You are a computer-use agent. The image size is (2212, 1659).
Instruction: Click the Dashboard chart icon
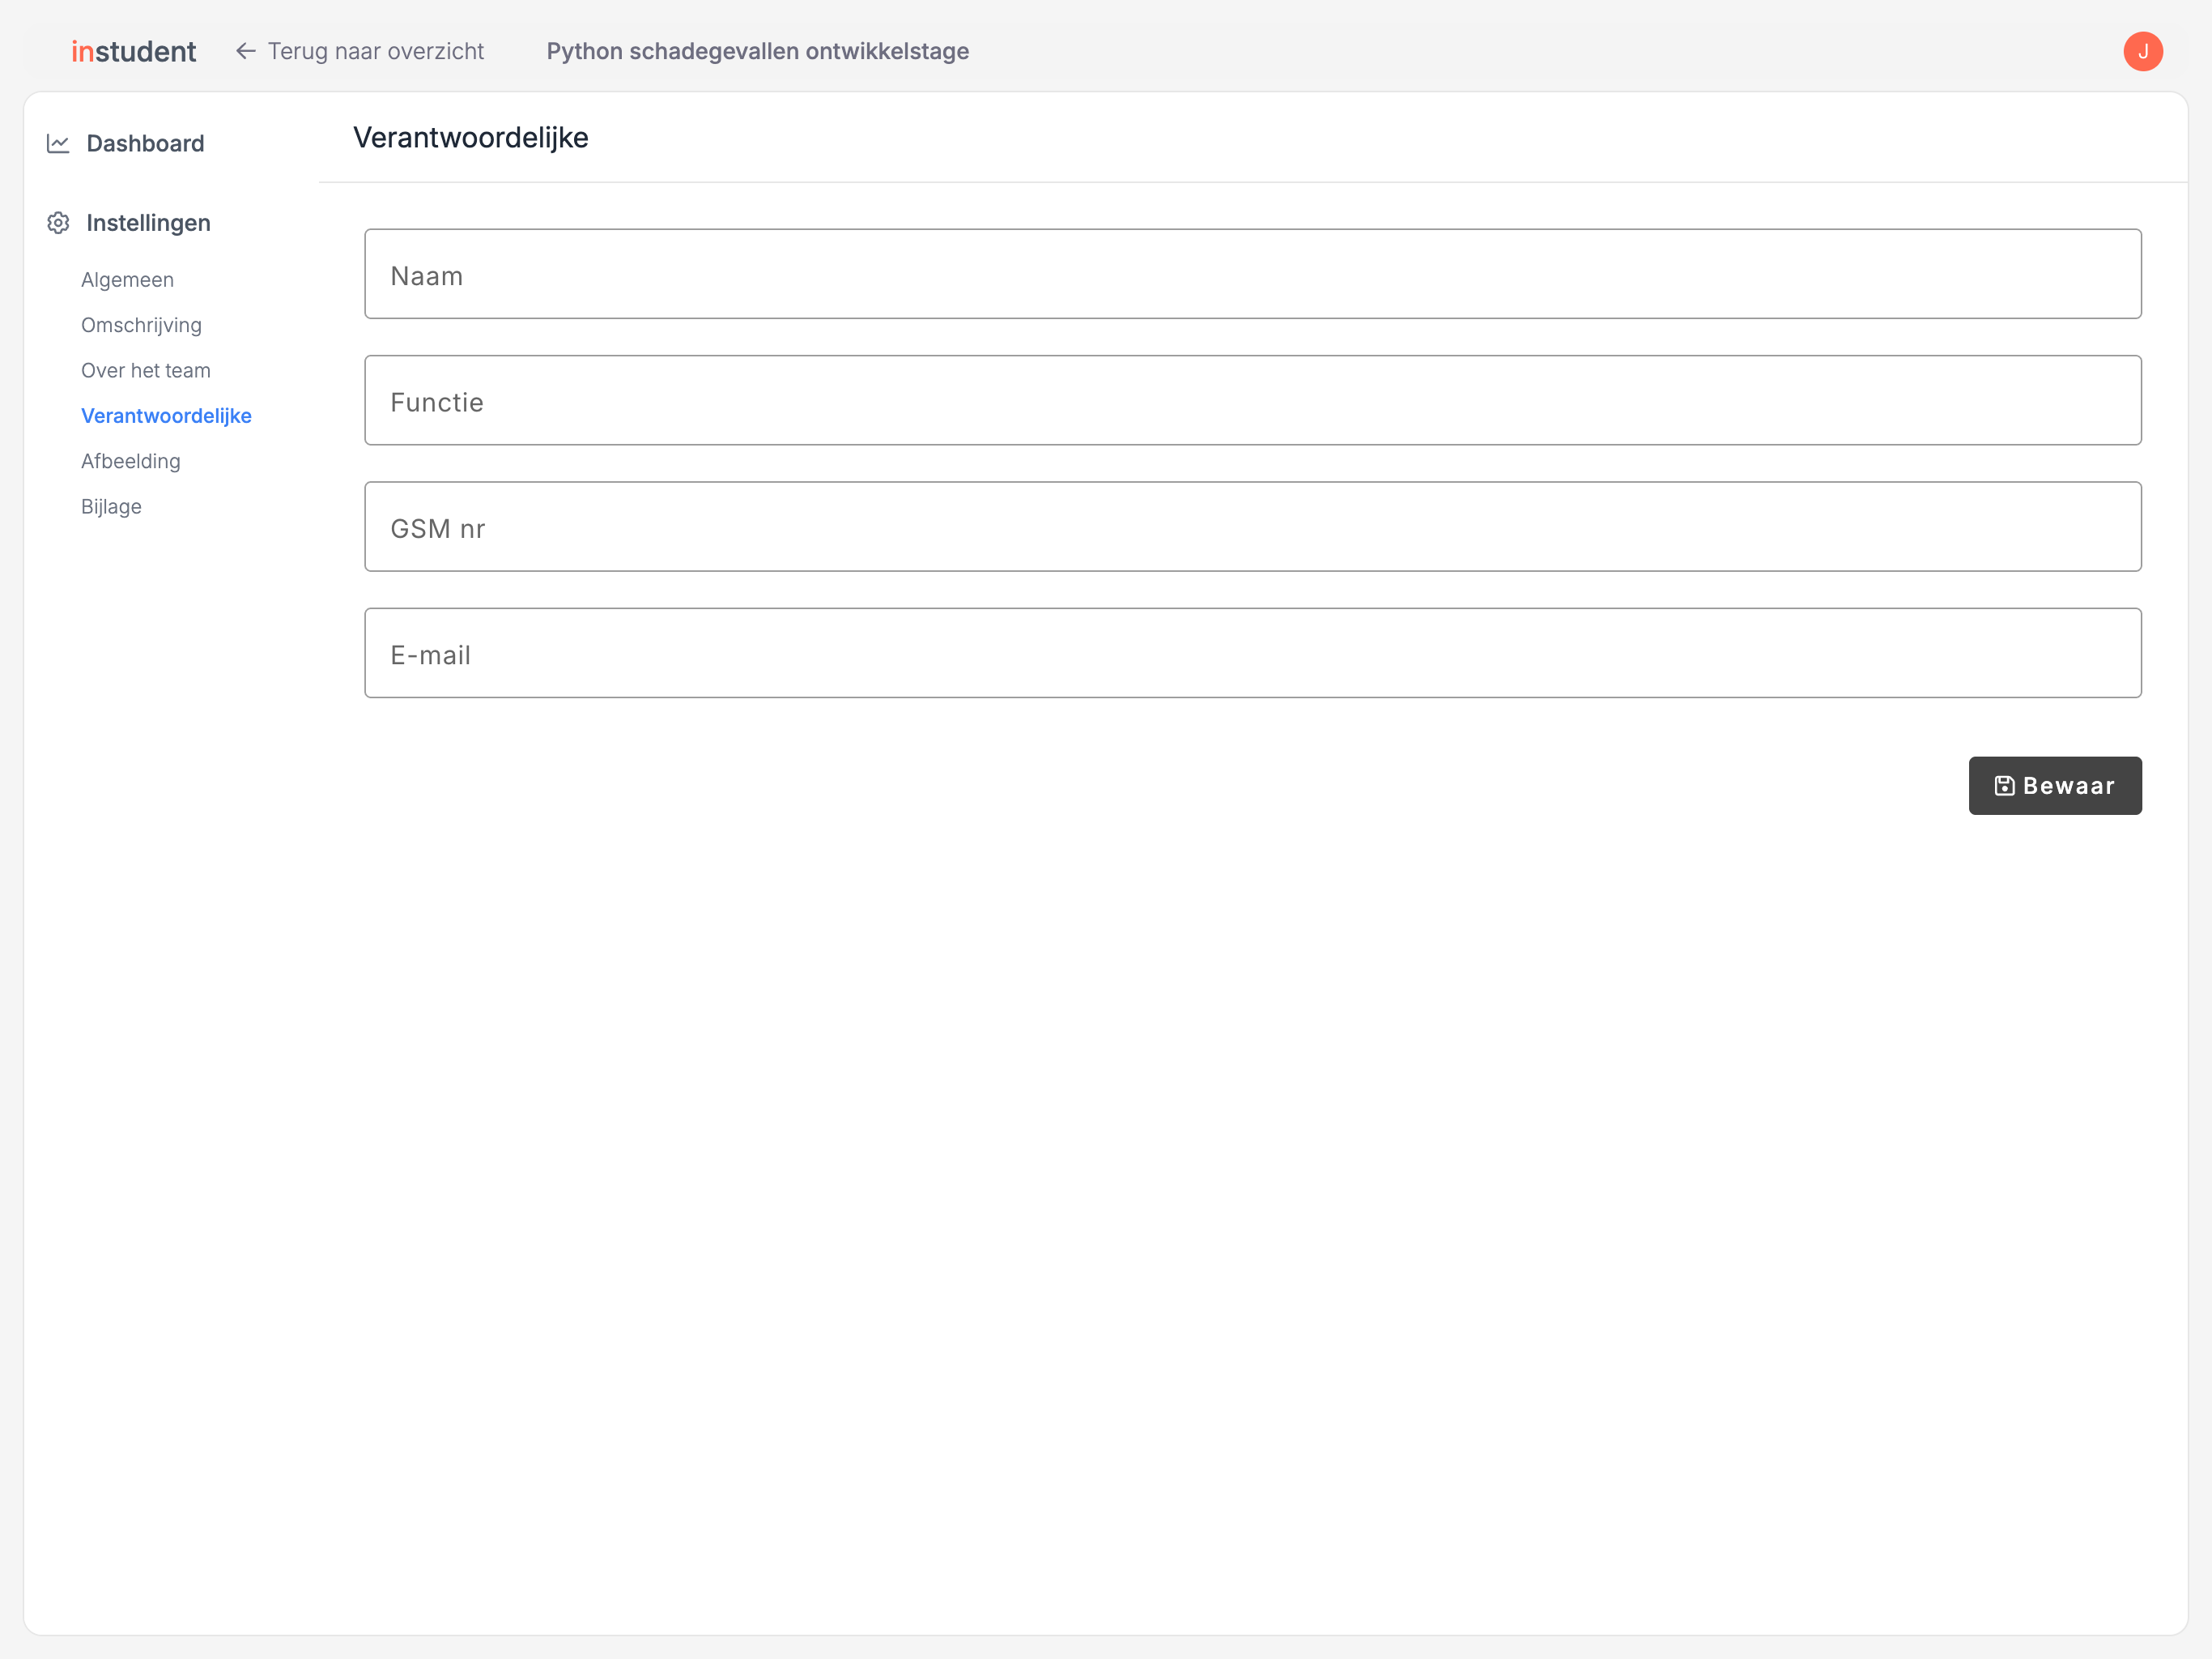(58, 143)
